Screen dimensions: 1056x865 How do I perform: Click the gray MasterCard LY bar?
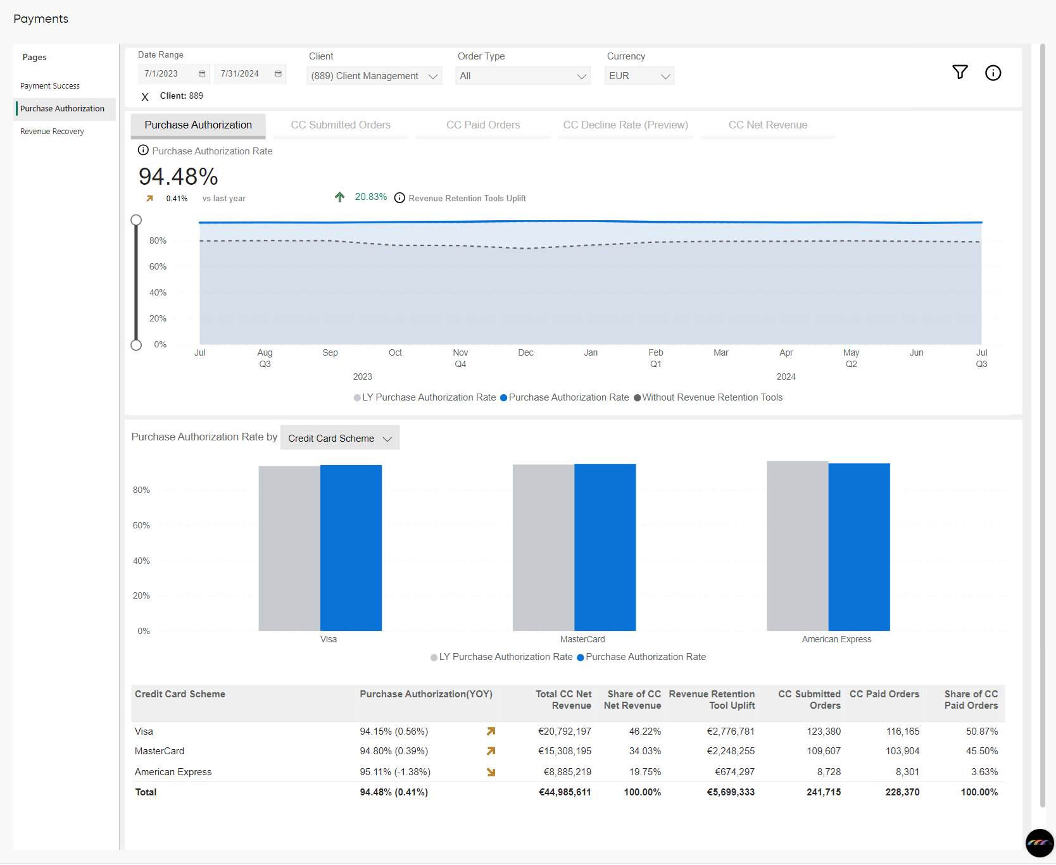543,548
